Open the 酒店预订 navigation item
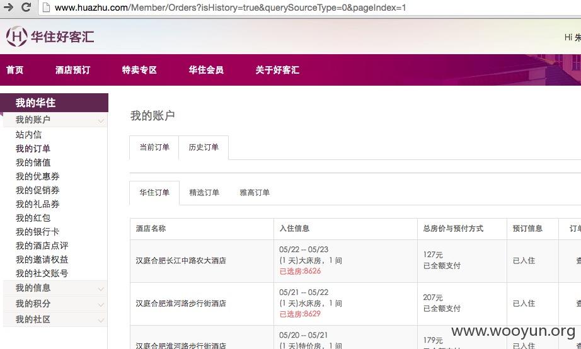The height and width of the screenshot is (349, 581). [72, 70]
